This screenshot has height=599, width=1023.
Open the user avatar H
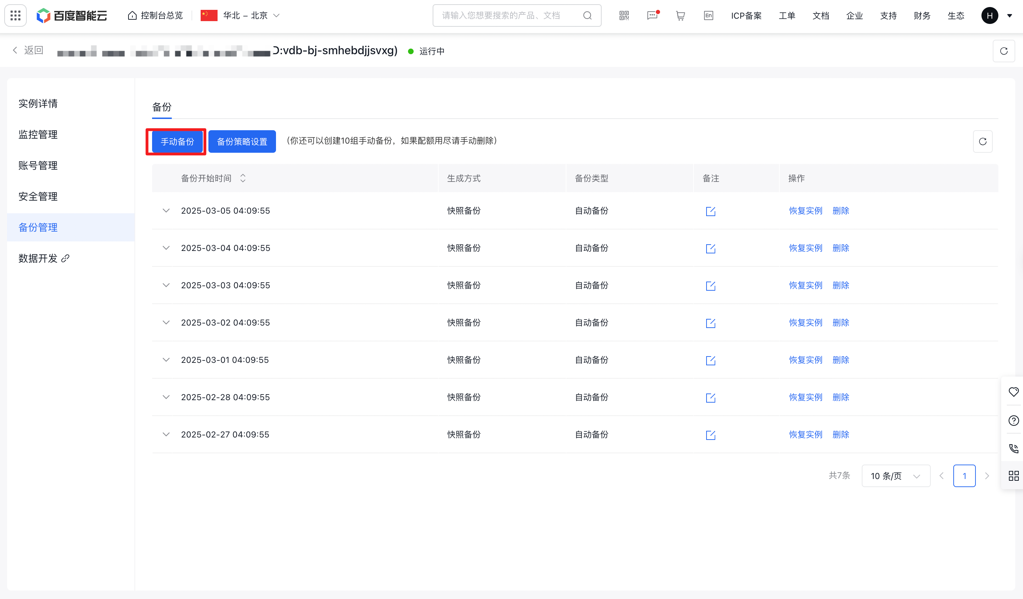tap(990, 15)
